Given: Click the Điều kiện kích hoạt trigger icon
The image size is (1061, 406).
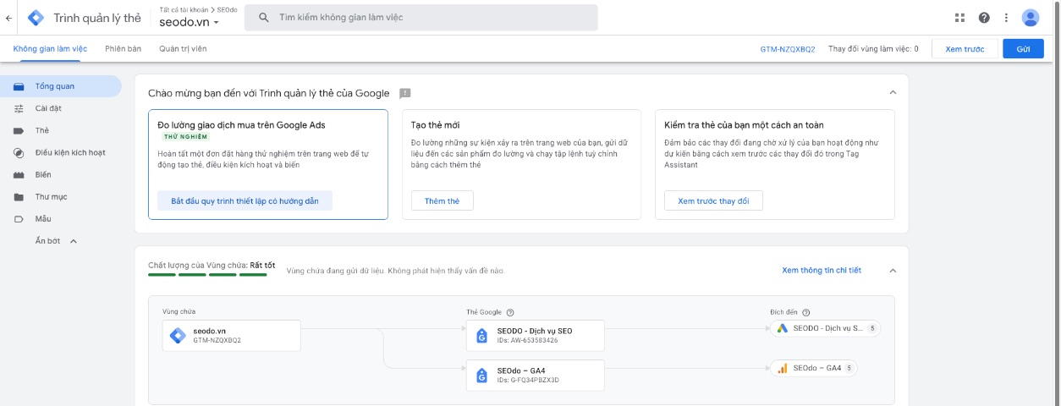Looking at the screenshot, I should 19,152.
